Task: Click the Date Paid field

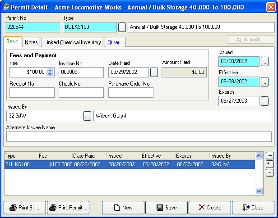Action: [x=129, y=72]
